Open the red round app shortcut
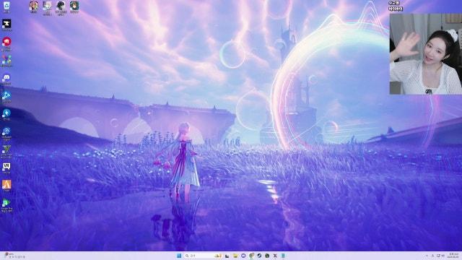 coord(6,43)
